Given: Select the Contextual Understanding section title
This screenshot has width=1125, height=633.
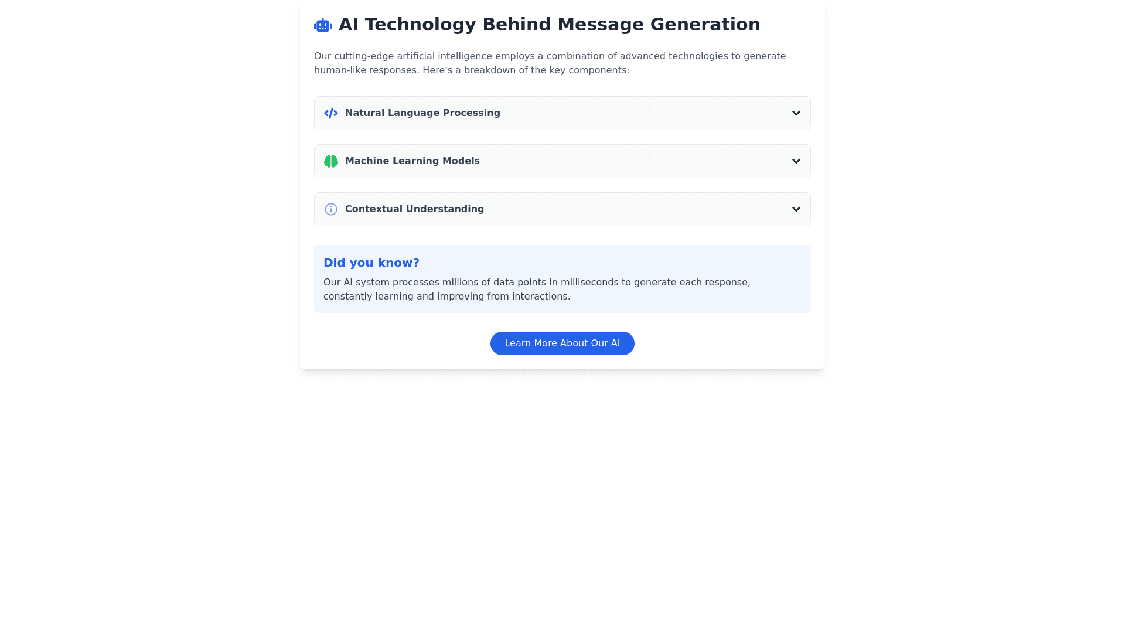Looking at the screenshot, I should (414, 209).
